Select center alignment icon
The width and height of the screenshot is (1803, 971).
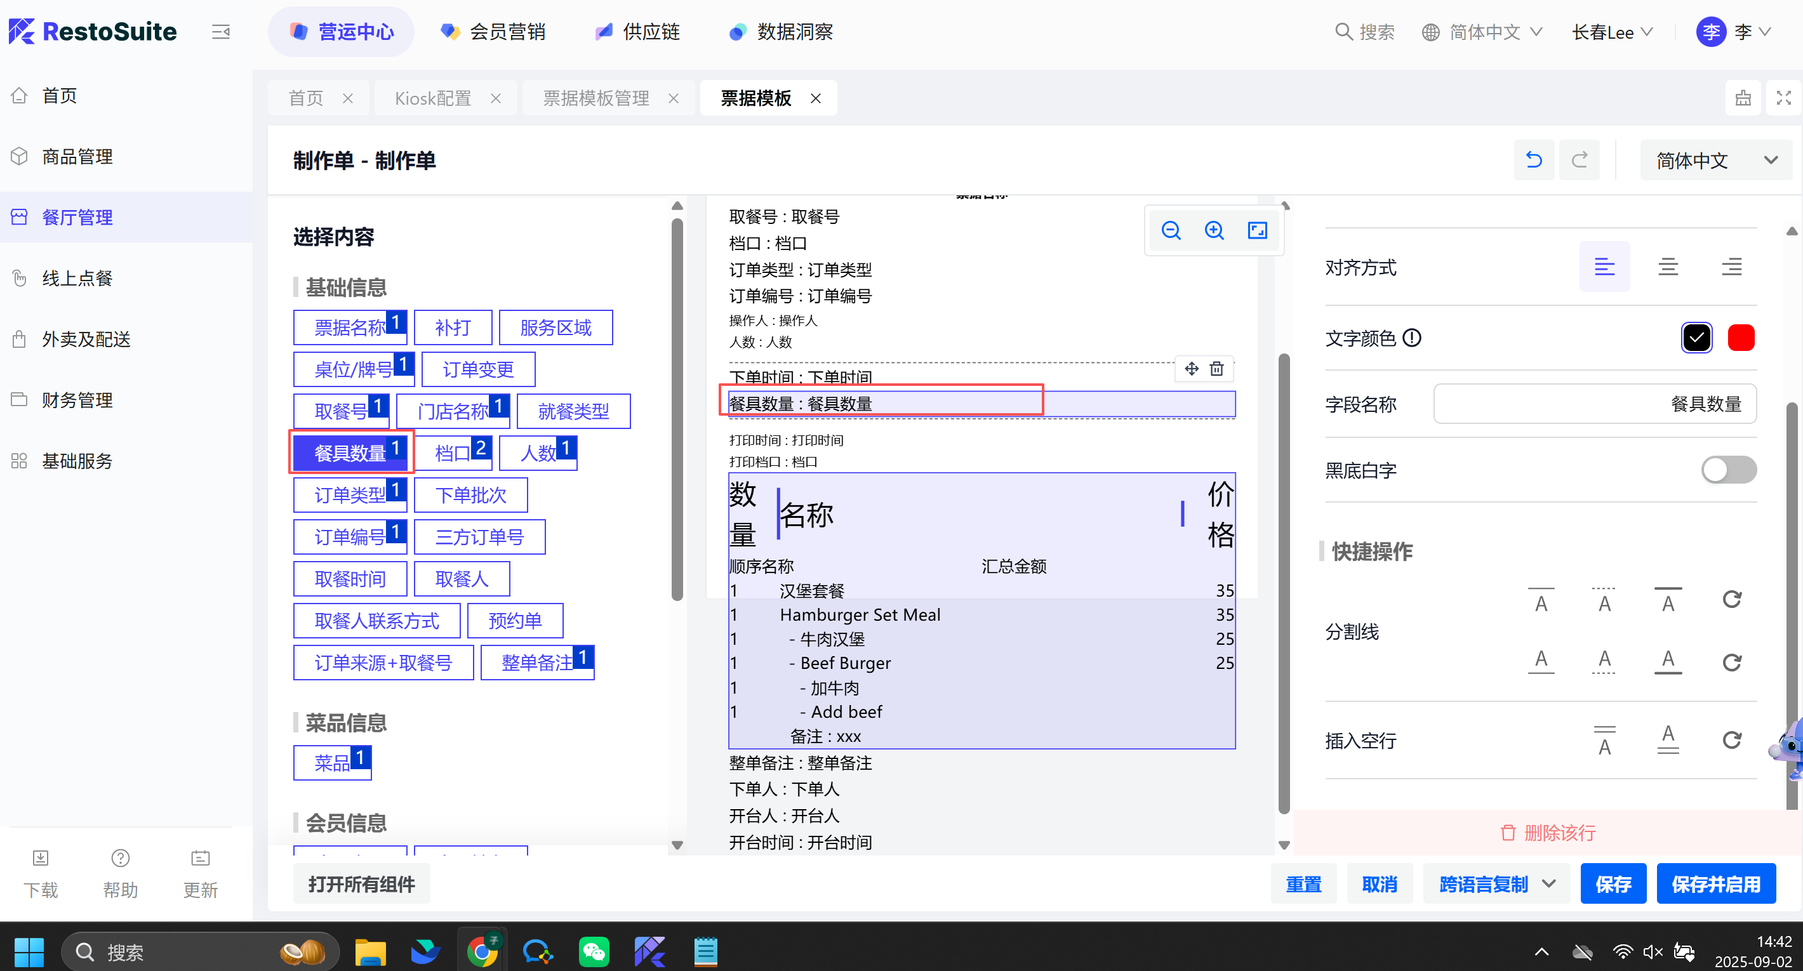(1668, 267)
